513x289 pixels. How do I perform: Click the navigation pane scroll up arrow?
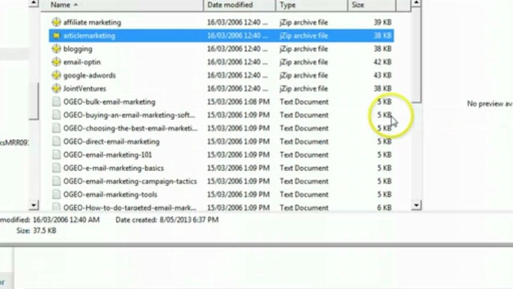tap(34, 3)
